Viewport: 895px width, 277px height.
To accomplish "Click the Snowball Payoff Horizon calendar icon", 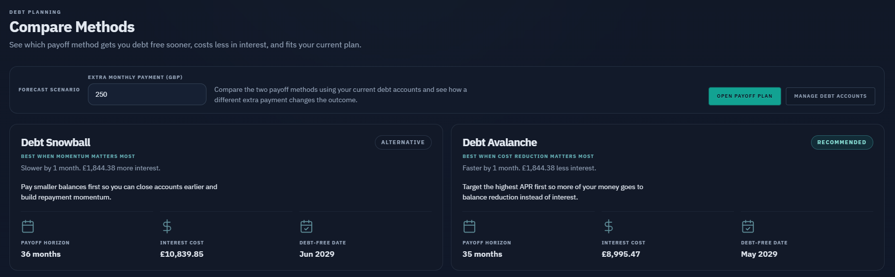I will tap(28, 226).
